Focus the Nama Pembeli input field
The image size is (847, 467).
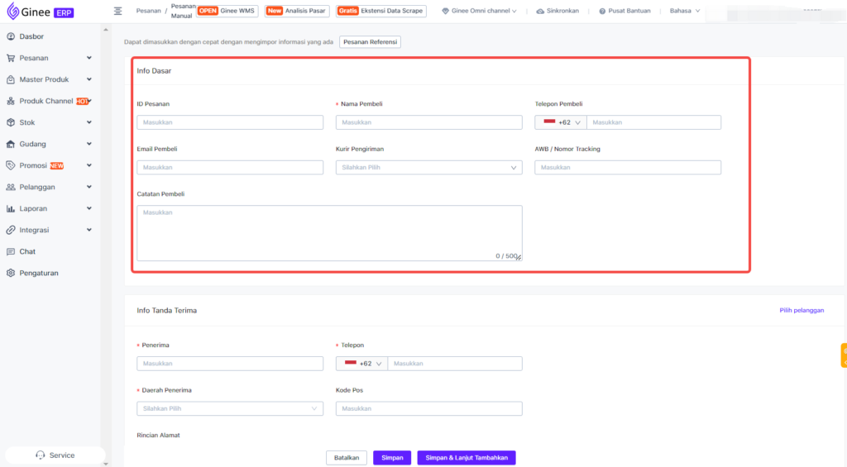click(429, 122)
